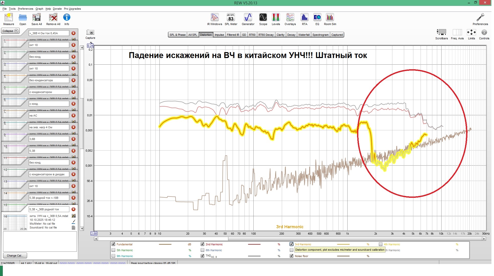Collapse the measurements side panel

[x=10, y=31]
